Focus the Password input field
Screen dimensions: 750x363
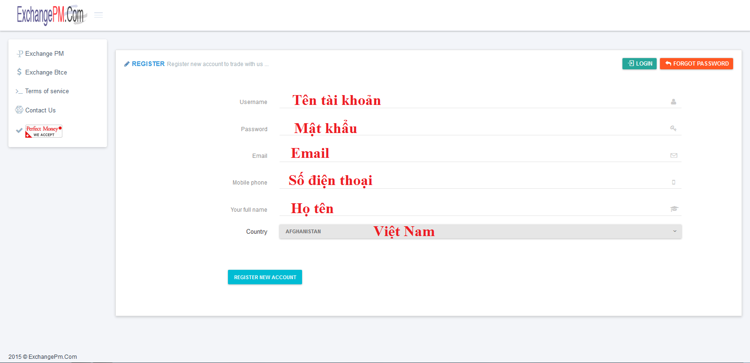(x=480, y=128)
